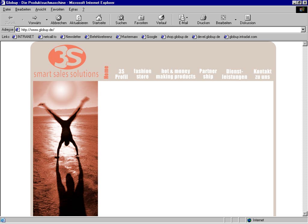Open the ? help menu
The image size is (308, 224).
coord(83,9)
